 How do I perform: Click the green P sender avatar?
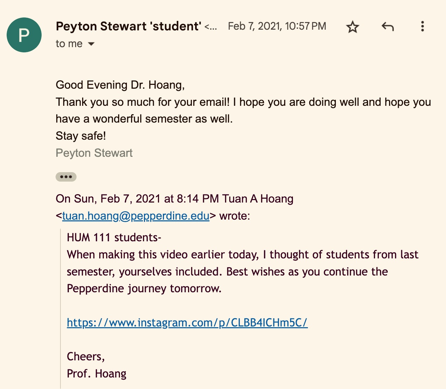[24, 35]
